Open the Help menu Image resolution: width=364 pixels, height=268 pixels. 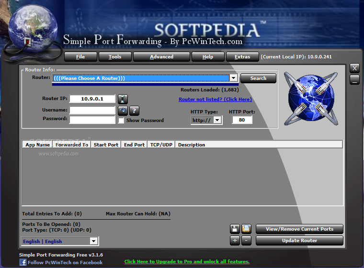coord(208,57)
